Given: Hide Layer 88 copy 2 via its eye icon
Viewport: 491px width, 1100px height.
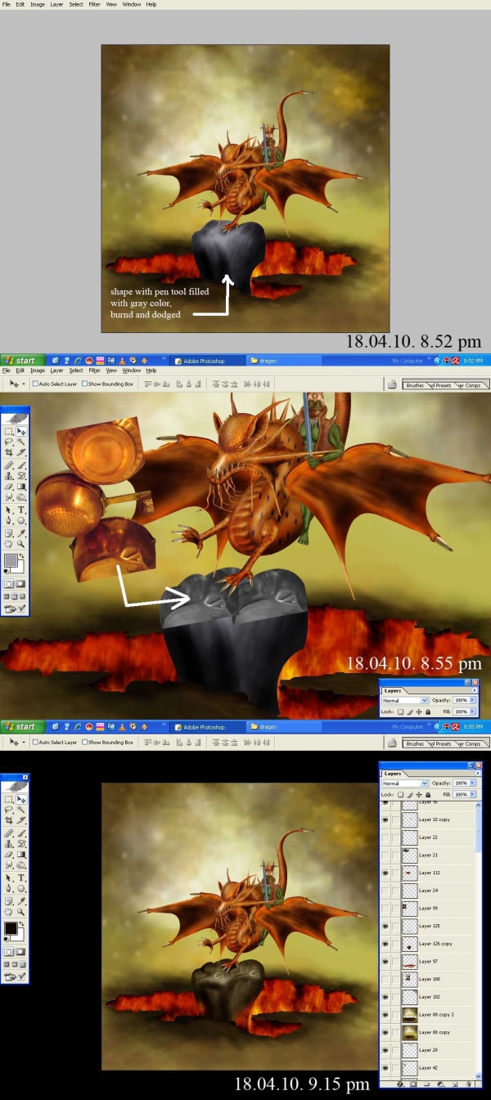Looking at the screenshot, I should click(x=385, y=1014).
